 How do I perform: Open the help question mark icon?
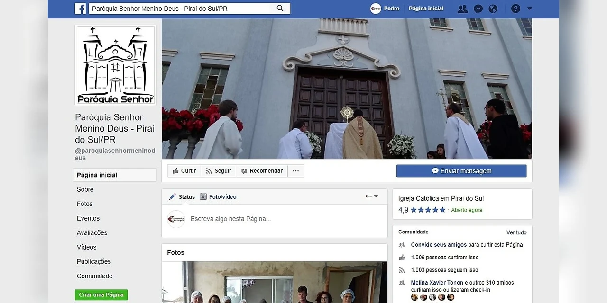(515, 9)
